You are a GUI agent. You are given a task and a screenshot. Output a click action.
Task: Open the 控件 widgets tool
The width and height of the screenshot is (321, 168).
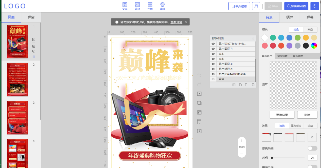point(150,6)
